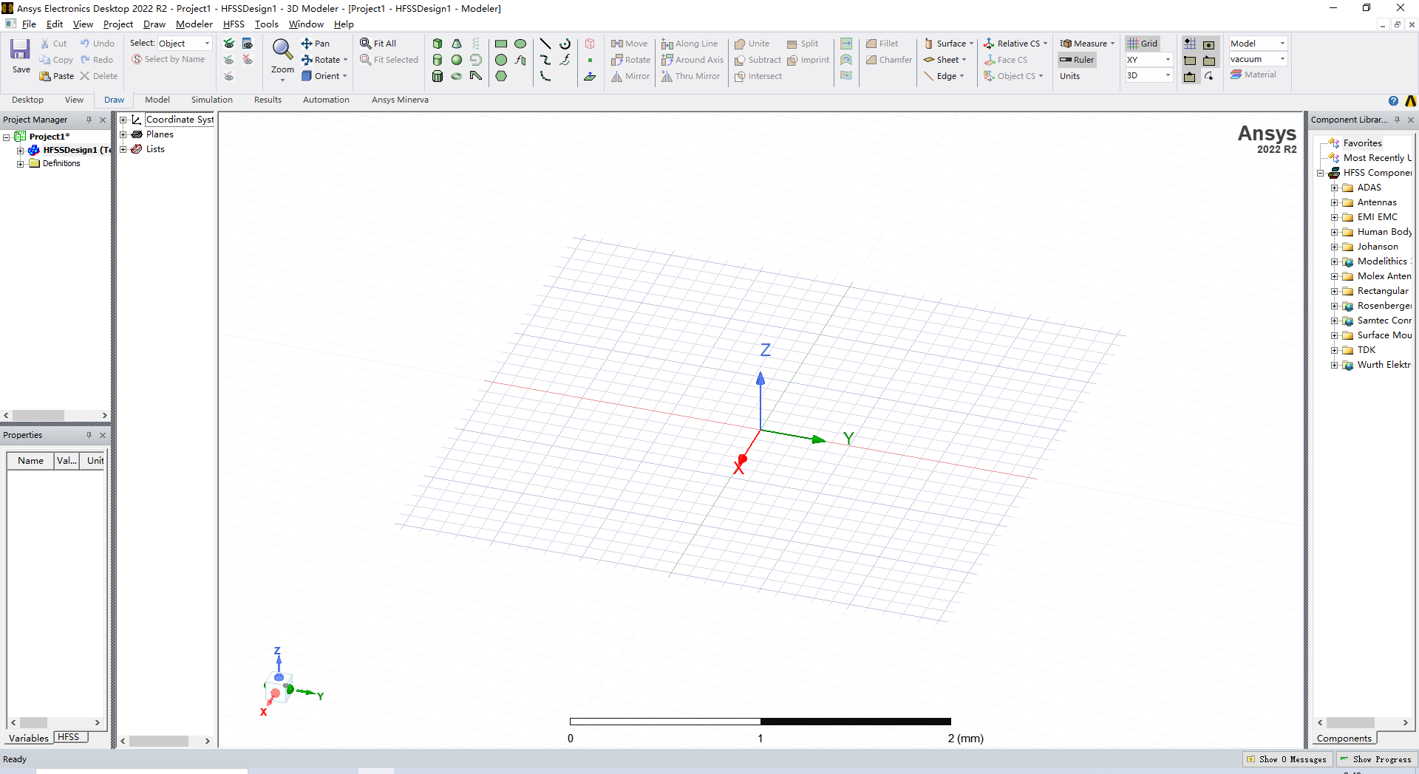The height and width of the screenshot is (774, 1419).
Task: Switch to the Automation ribbon tab
Action: pyautogui.click(x=326, y=100)
